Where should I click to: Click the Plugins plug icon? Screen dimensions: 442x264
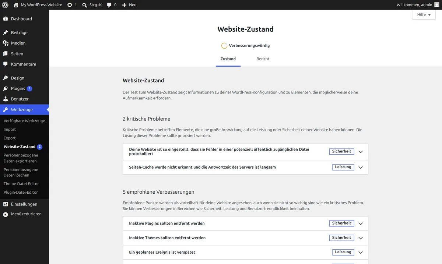pos(6,88)
